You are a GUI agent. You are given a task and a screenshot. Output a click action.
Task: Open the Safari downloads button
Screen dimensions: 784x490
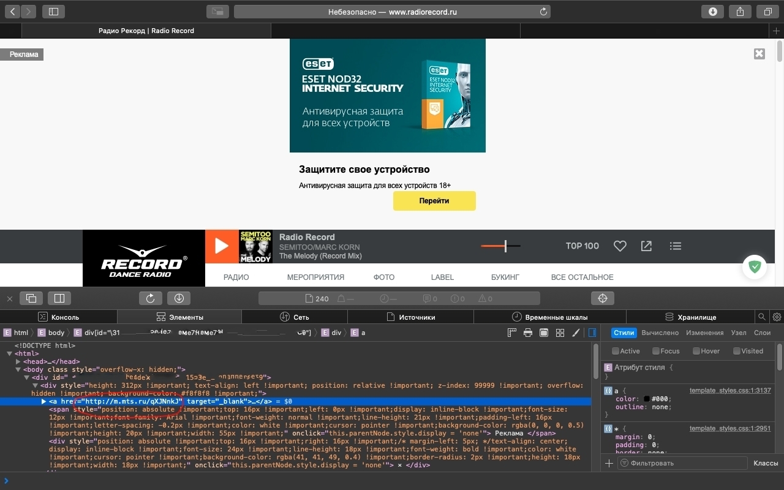712,12
